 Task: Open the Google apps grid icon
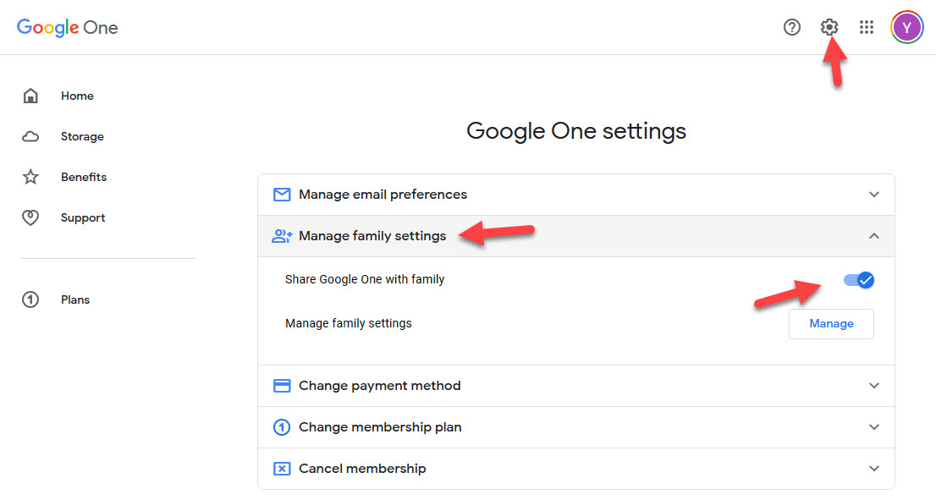pyautogui.click(x=866, y=27)
